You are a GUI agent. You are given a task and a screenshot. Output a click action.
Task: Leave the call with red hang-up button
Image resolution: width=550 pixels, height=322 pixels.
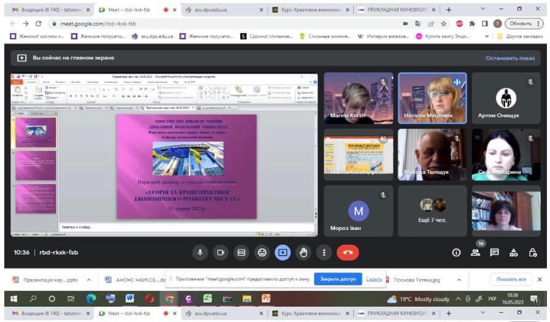348,252
